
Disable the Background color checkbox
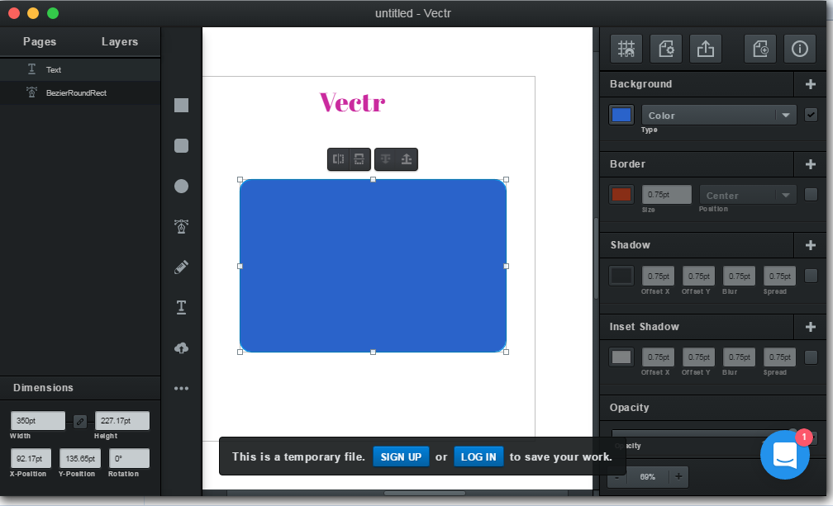pos(811,115)
